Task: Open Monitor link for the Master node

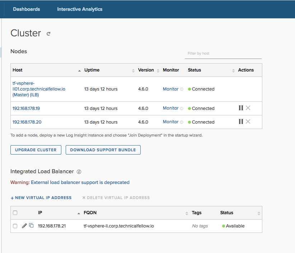Action: point(170,89)
